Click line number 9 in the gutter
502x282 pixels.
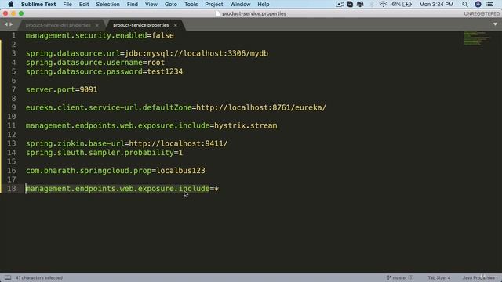tap(13, 107)
